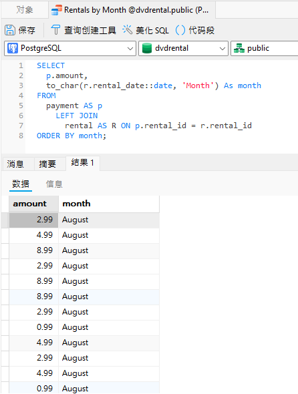298x394 pixels.
Task: Select the 结果 1 tab
Action: pos(83,163)
